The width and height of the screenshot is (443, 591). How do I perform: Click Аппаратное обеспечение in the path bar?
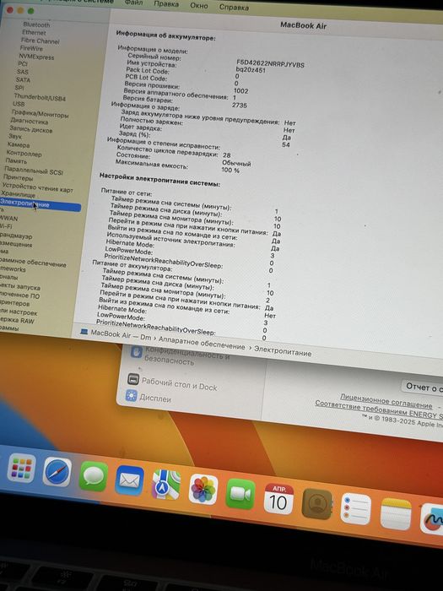(202, 342)
